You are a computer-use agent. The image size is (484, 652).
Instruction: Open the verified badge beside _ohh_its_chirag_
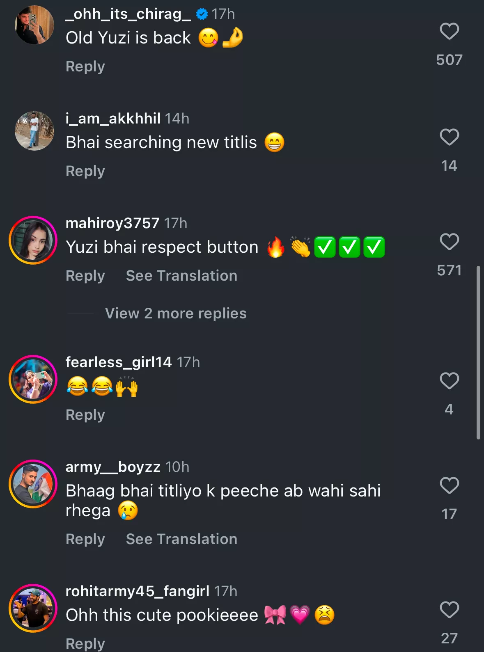(x=202, y=14)
